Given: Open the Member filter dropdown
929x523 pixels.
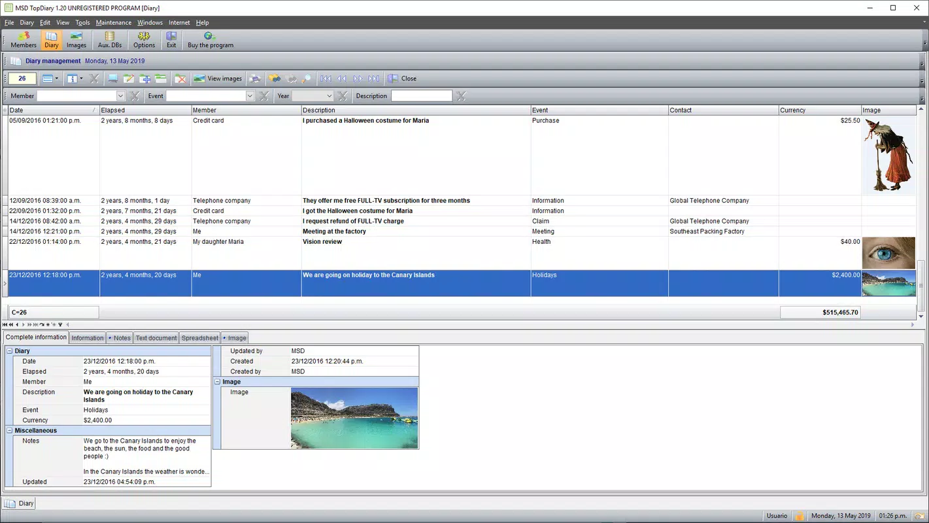Looking at the screenshot, I should (x=120, y=96).
